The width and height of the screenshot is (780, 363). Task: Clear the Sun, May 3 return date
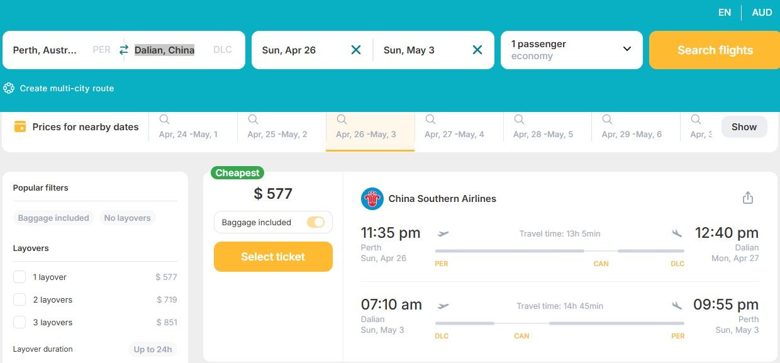477,50
